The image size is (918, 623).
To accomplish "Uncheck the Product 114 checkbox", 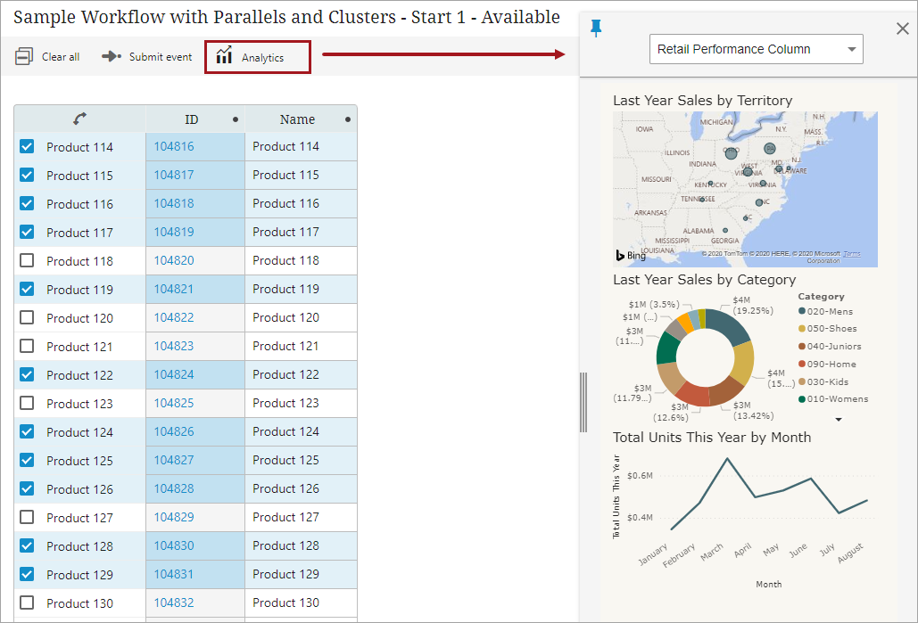I will 27,146.
